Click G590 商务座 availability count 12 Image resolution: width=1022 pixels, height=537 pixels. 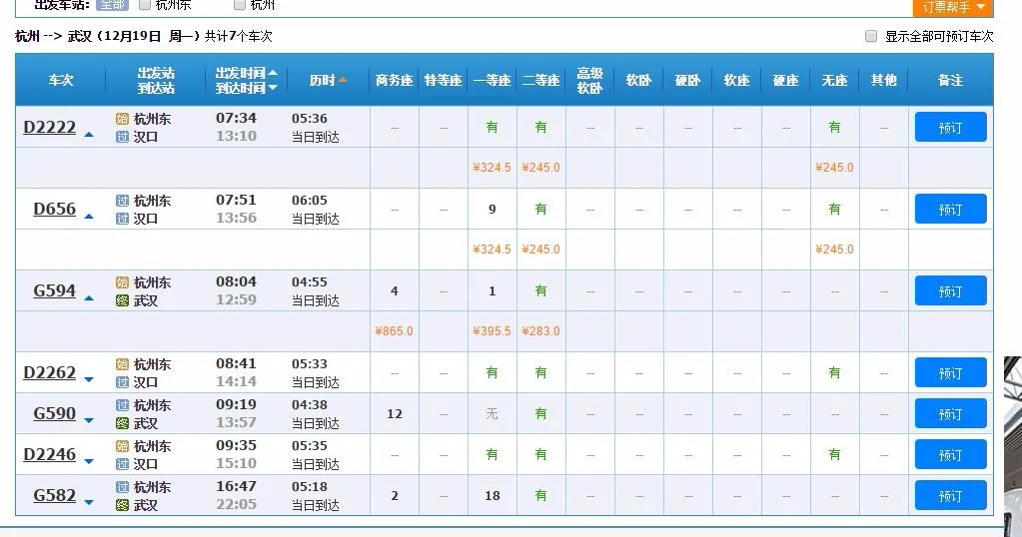pyautogui.click(x=395, y=414)
